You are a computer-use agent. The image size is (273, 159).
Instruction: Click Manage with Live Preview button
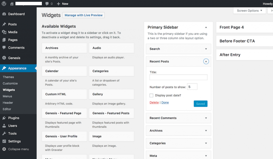(83, 15)
